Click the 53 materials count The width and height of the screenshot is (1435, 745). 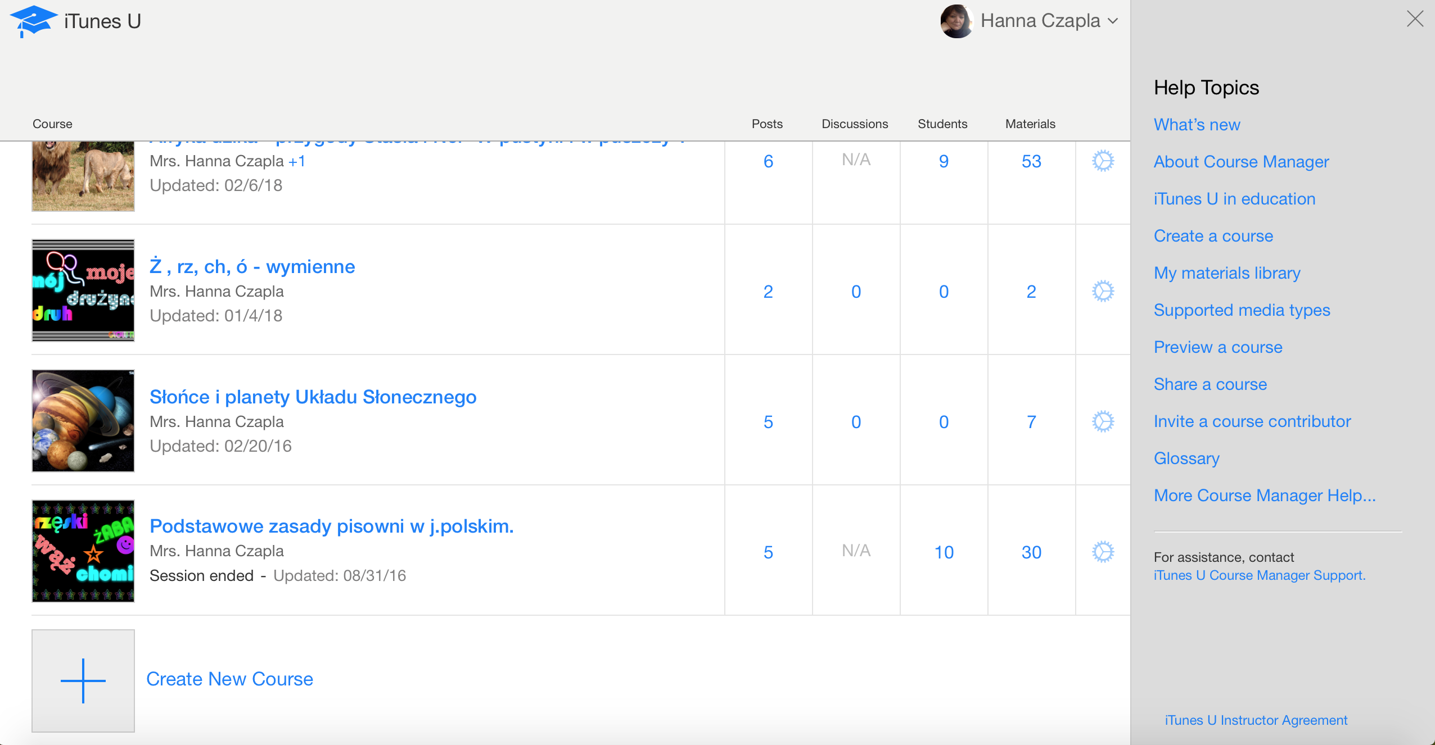pos(1031,161)
